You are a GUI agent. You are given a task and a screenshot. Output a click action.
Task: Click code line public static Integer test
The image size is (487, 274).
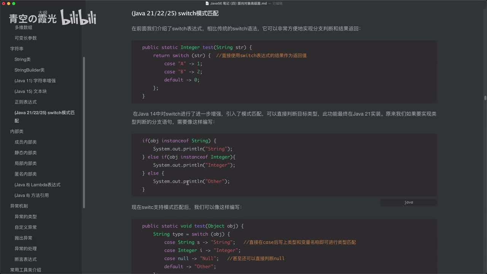pyautogui.click(x=197, y=47)
